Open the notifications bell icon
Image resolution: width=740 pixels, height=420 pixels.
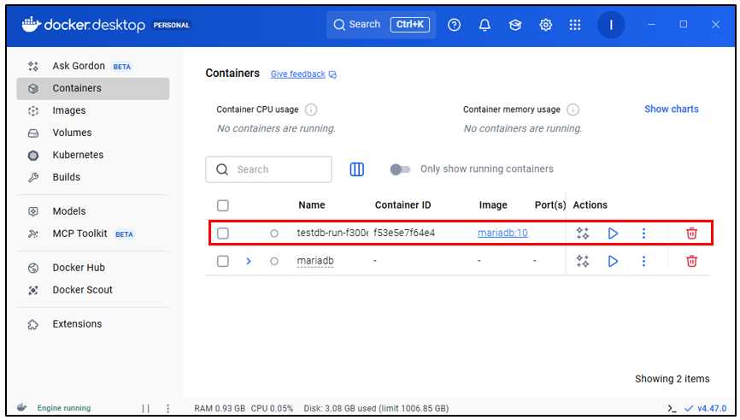485,25
